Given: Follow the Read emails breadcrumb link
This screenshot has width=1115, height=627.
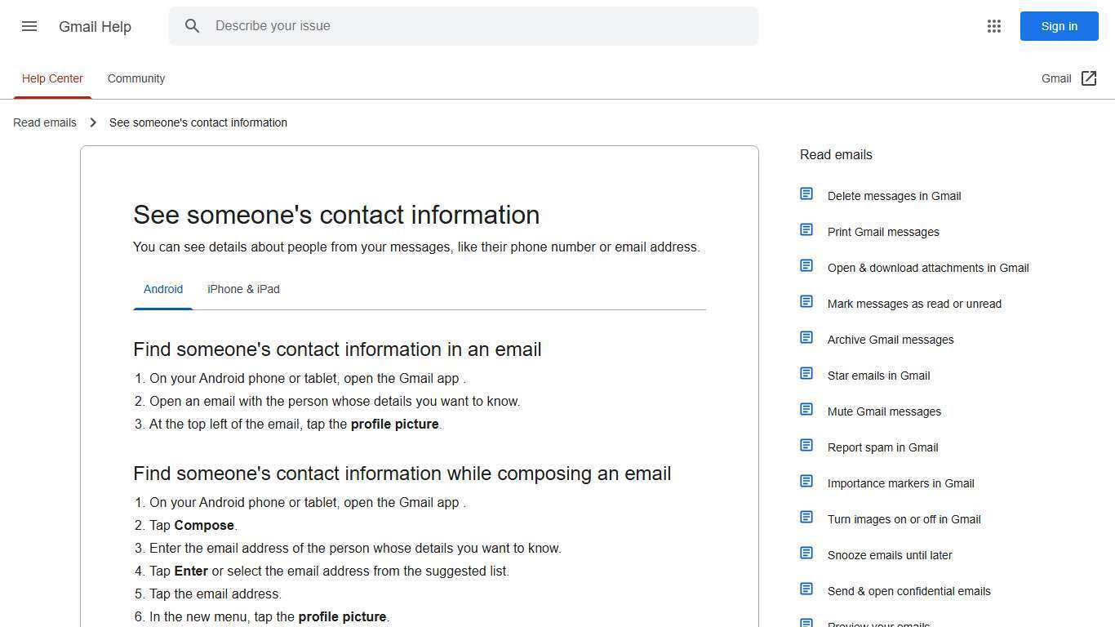Looking at the screenshot, I should click(x=45, y=122).
